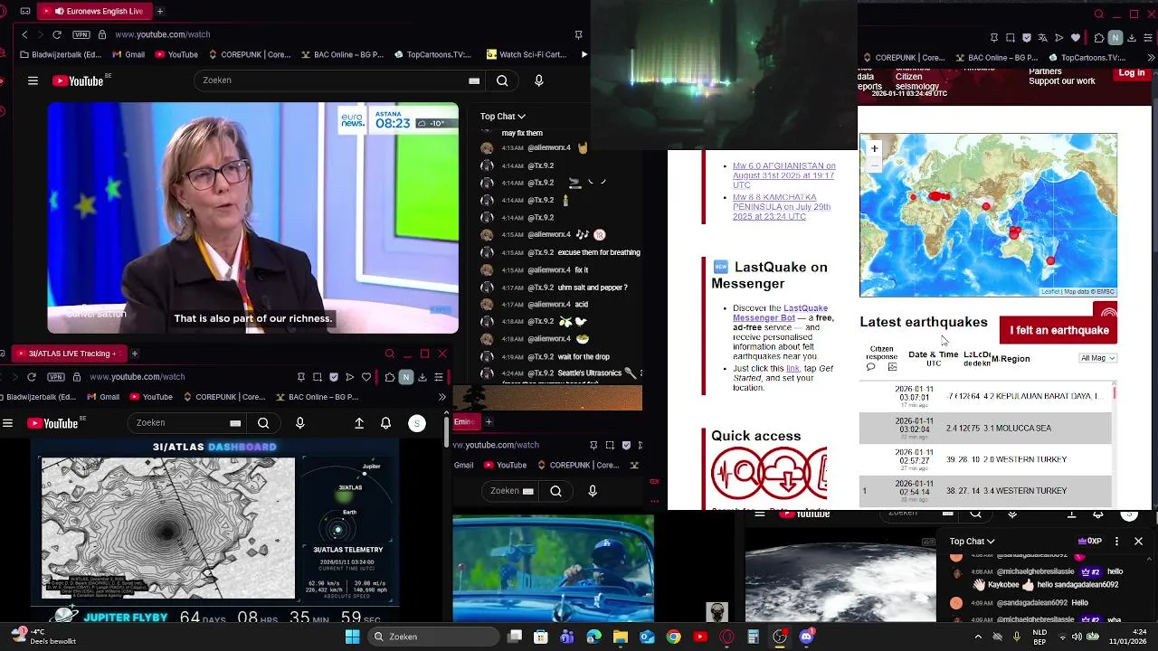This screenshot has width=1158, height=651.
Task: Open notifications bell in 3I/ATLAS YouTube window
Action: click(x=385, y=423)
